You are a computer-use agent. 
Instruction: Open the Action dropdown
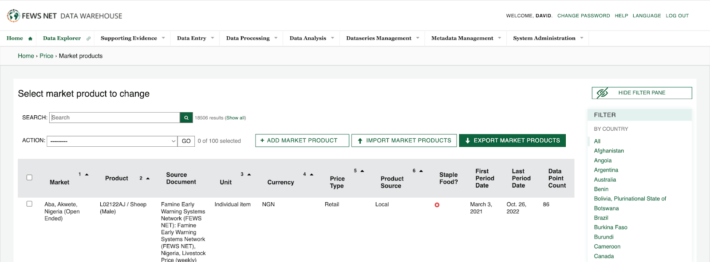point(112,141)
